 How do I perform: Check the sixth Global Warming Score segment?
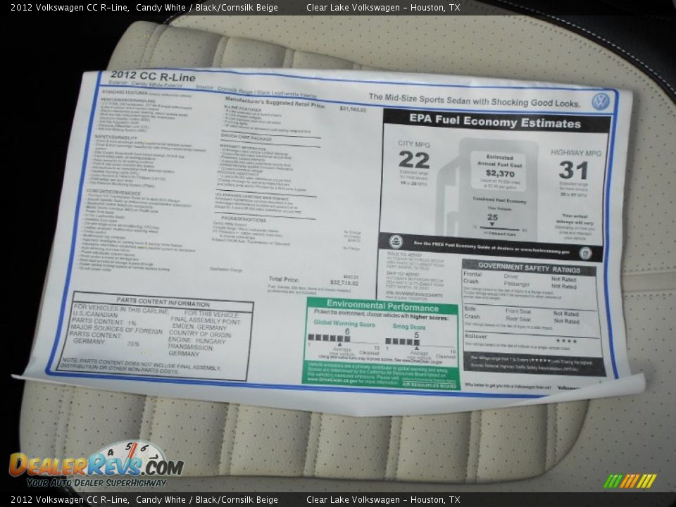coord(347,339)
